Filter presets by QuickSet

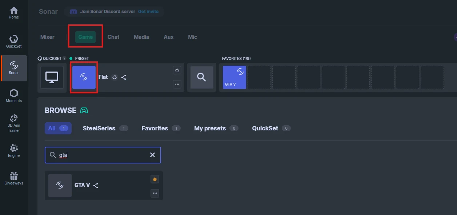[x=271, y=128]
